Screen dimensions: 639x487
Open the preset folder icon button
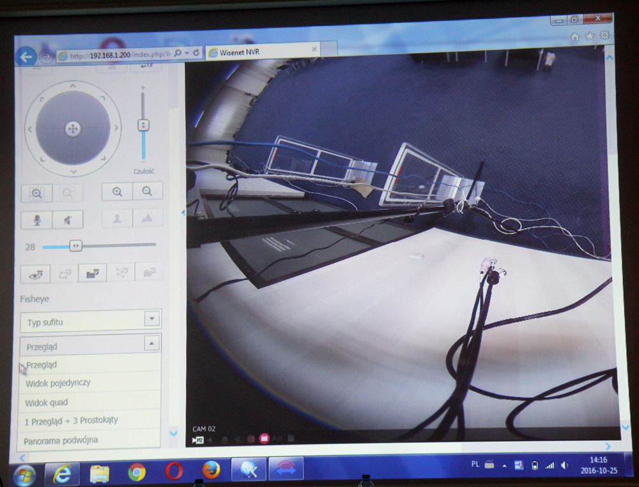(x=92, y=273)
